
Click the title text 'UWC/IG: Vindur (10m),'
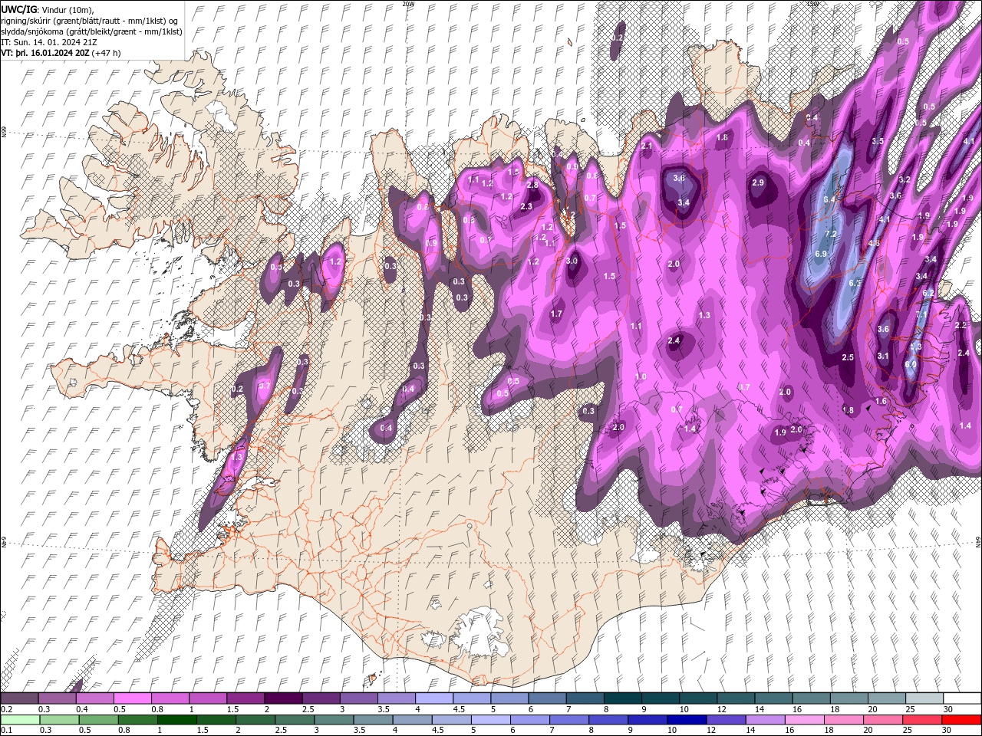(47, 9)
